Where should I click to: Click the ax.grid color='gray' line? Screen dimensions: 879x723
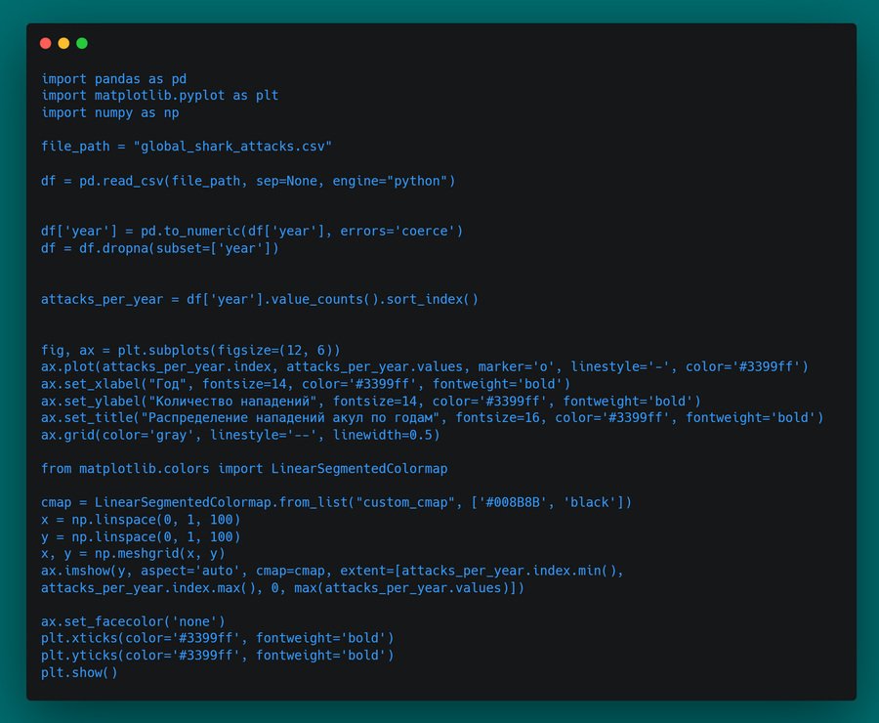click(240, 435)
